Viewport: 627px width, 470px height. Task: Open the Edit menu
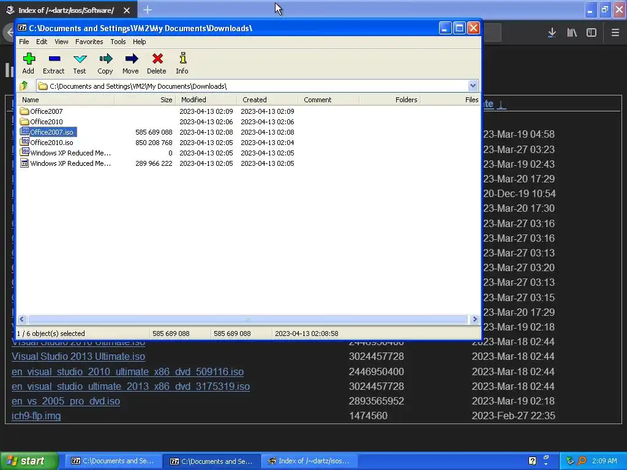[42, 42]
